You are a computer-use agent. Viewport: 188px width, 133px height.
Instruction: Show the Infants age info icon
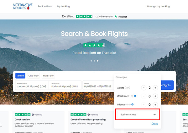pyautogui.click(x=132, y=104)
